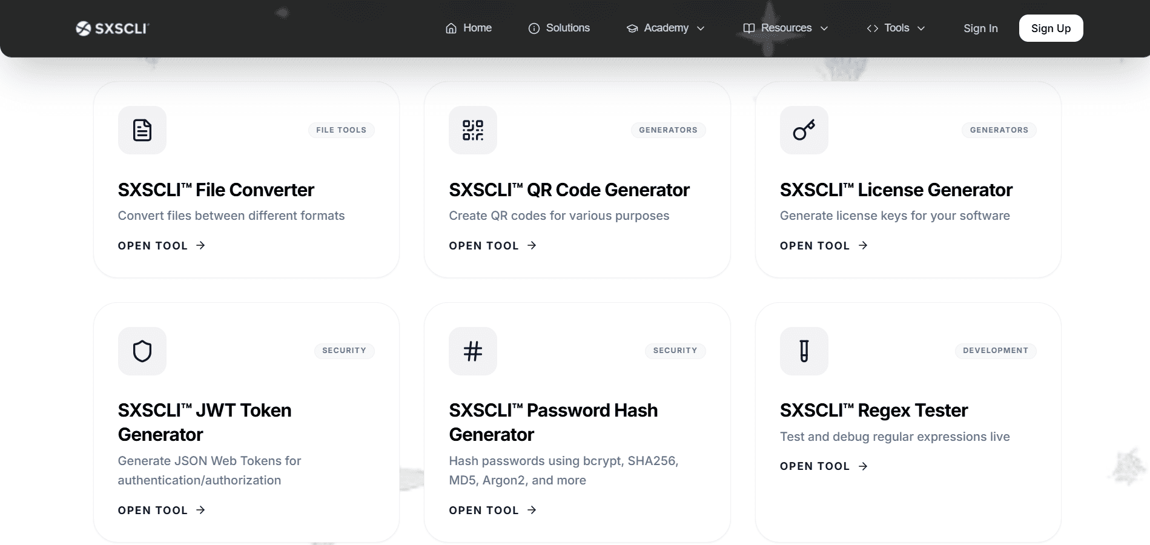Click the SXSCLI Regex Tester title
1150x545 pixels.
click(874, 411)
